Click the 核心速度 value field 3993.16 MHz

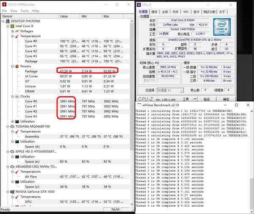tap(168, 67)
